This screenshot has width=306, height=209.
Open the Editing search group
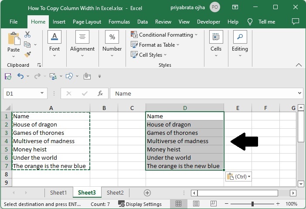[x=240, y=43]
